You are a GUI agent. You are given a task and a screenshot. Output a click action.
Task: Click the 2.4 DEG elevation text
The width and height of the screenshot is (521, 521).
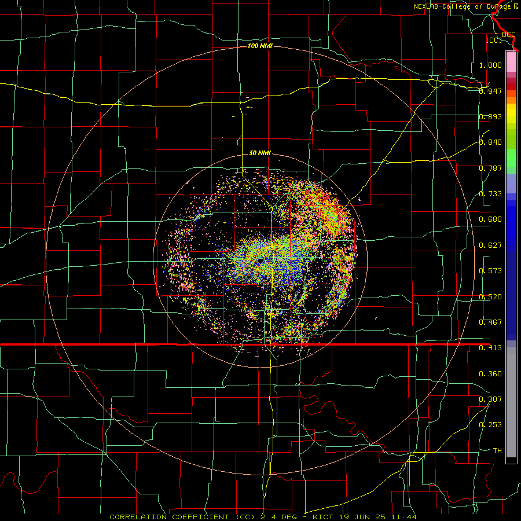[279, 517]
